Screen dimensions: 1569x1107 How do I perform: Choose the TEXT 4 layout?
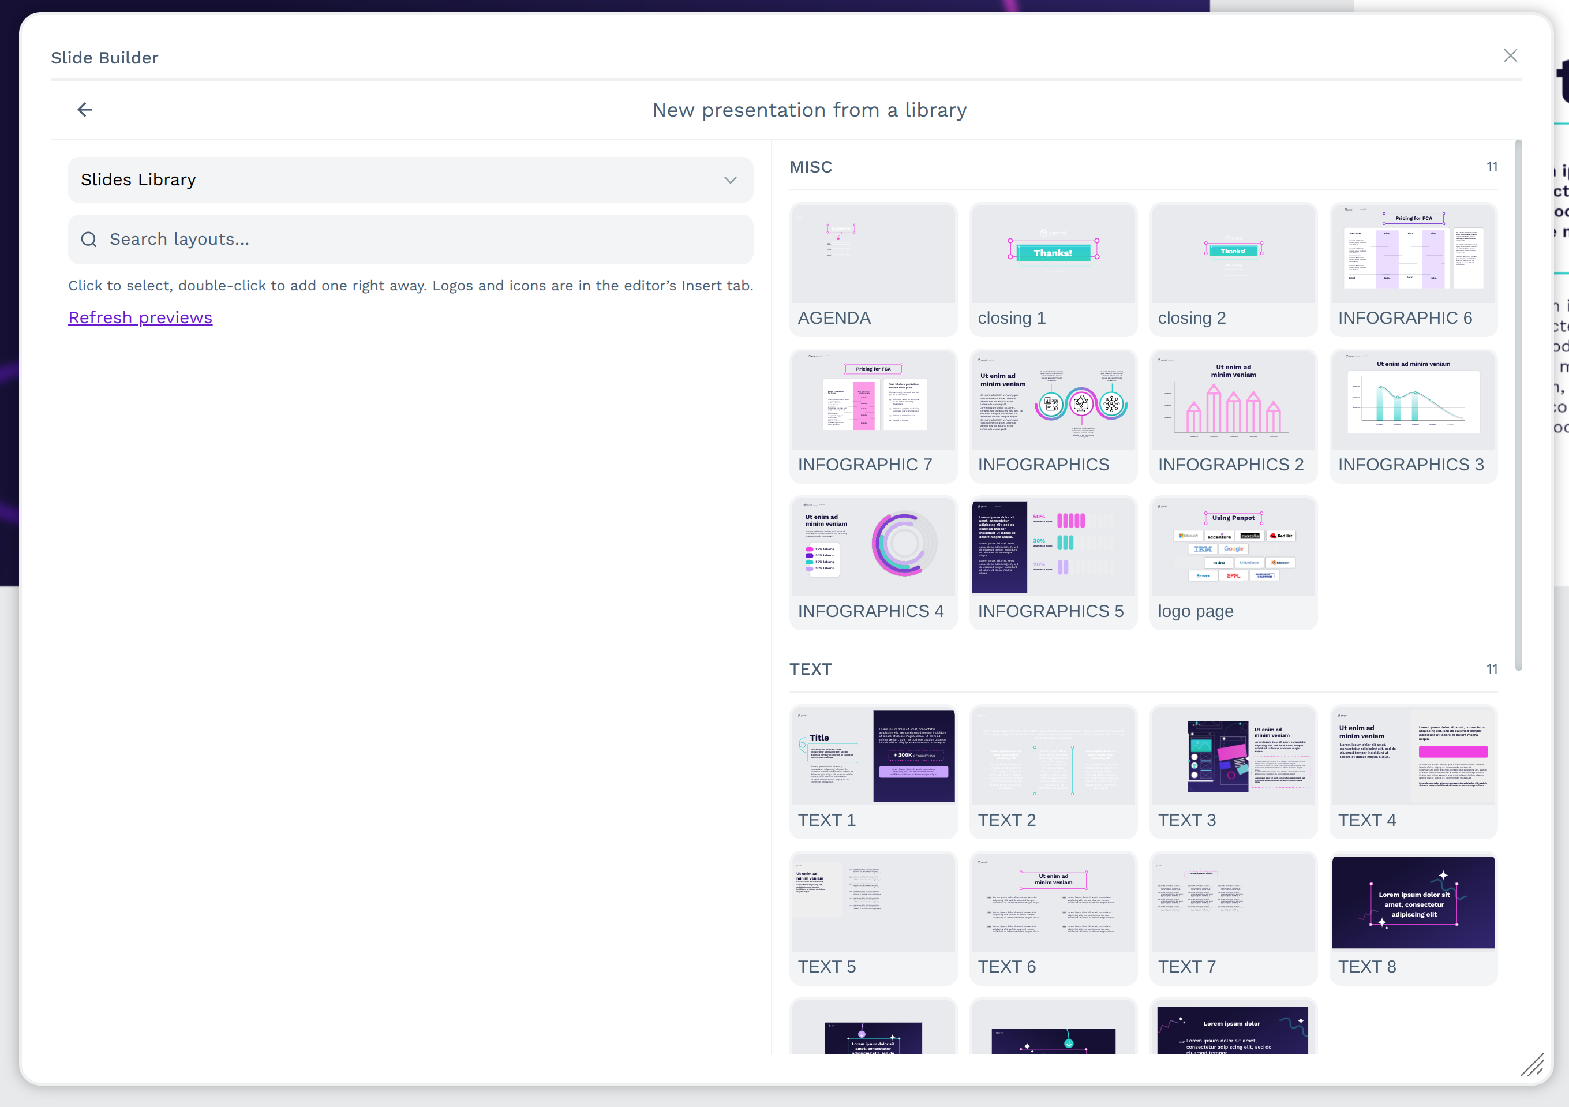[1413, 772]
